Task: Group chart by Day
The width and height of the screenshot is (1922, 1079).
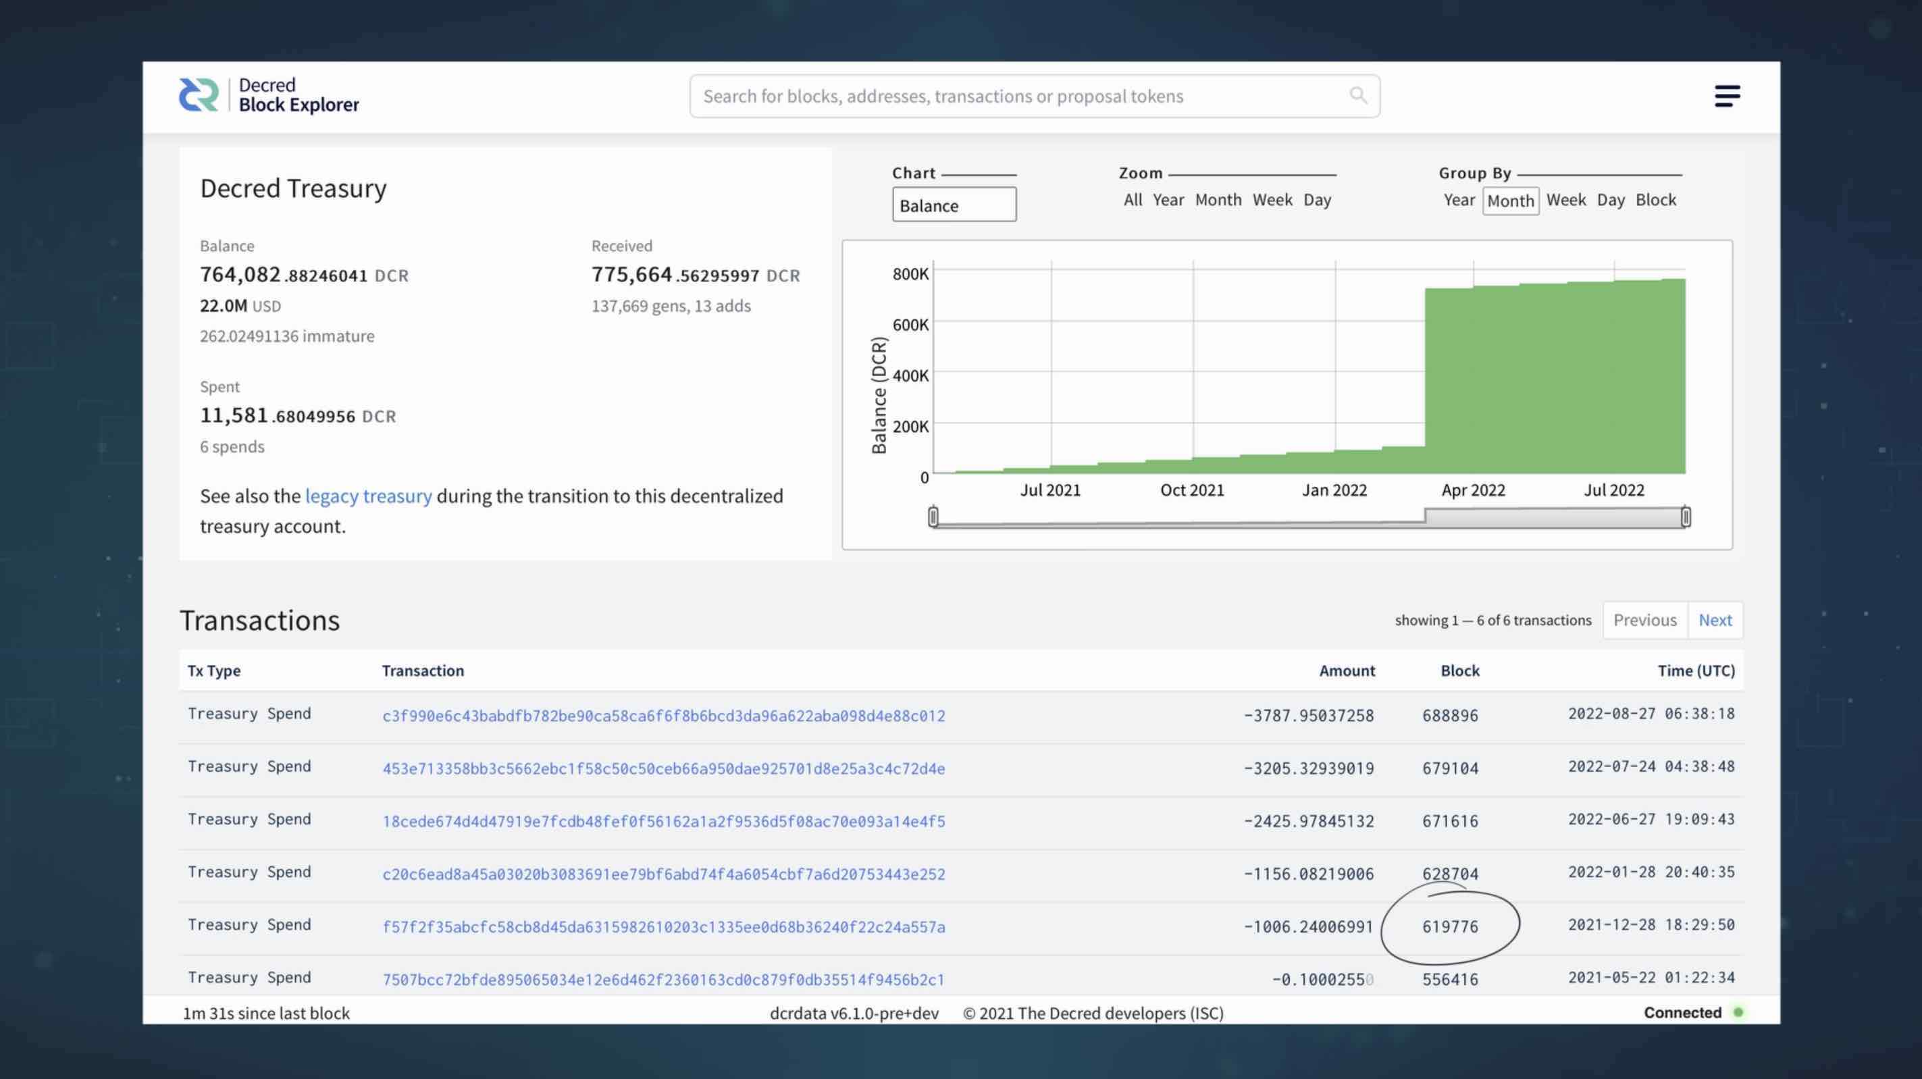Action: (x=1610, y=200)
